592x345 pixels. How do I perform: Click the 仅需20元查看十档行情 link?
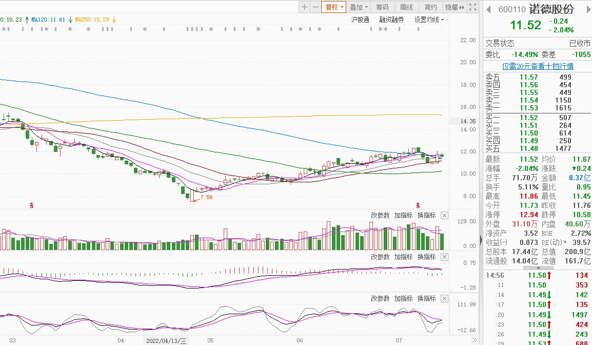(538, 66)
